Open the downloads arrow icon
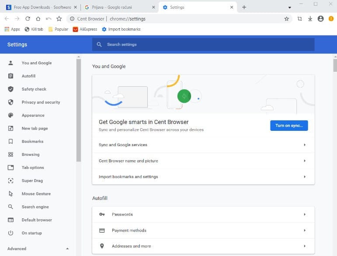This screenshot has height=256, width=337. [310, 19]
